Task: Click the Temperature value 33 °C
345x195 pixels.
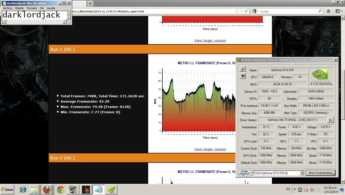Action: [266, 127]
